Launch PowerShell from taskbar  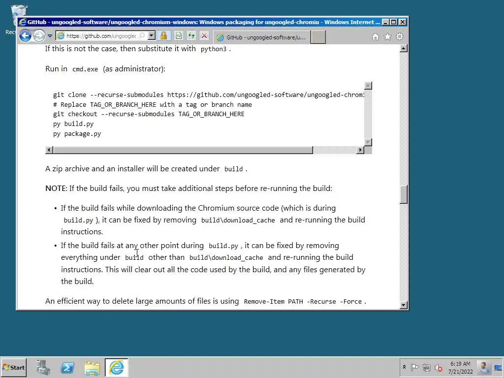(67, 367)
